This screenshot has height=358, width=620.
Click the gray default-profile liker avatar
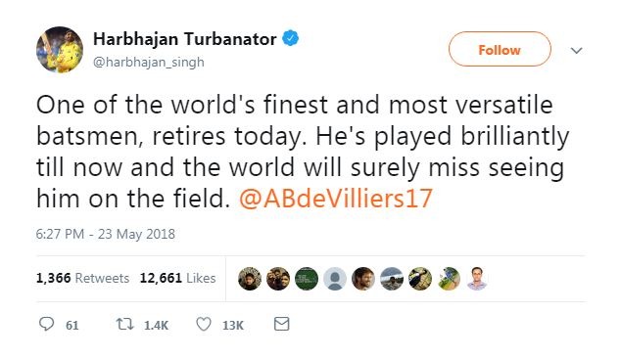tap(335, 279)
